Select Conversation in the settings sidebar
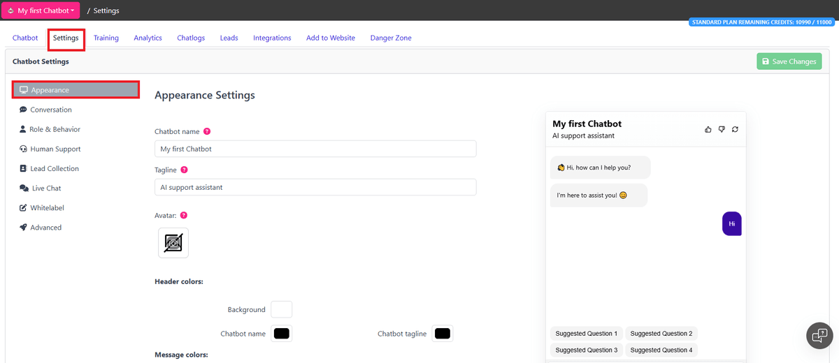The height and width of the screenshot is (363, 839). coord(50,110)
